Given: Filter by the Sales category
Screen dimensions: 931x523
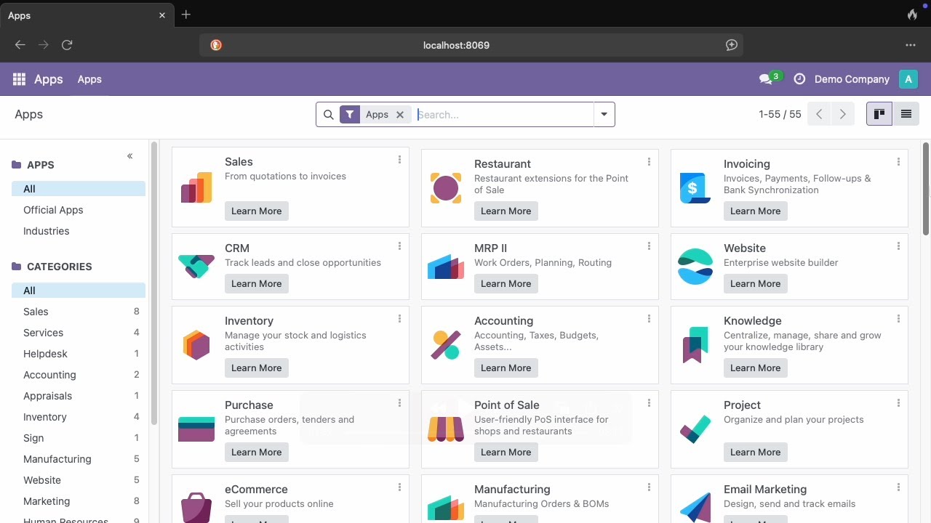Looking at the screenshot, I should coord(79,312).
